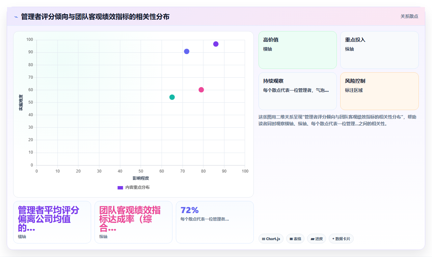432x257 pixels.
Task: Click the 内容重点分布 legend label
Action: coord(137,187)
